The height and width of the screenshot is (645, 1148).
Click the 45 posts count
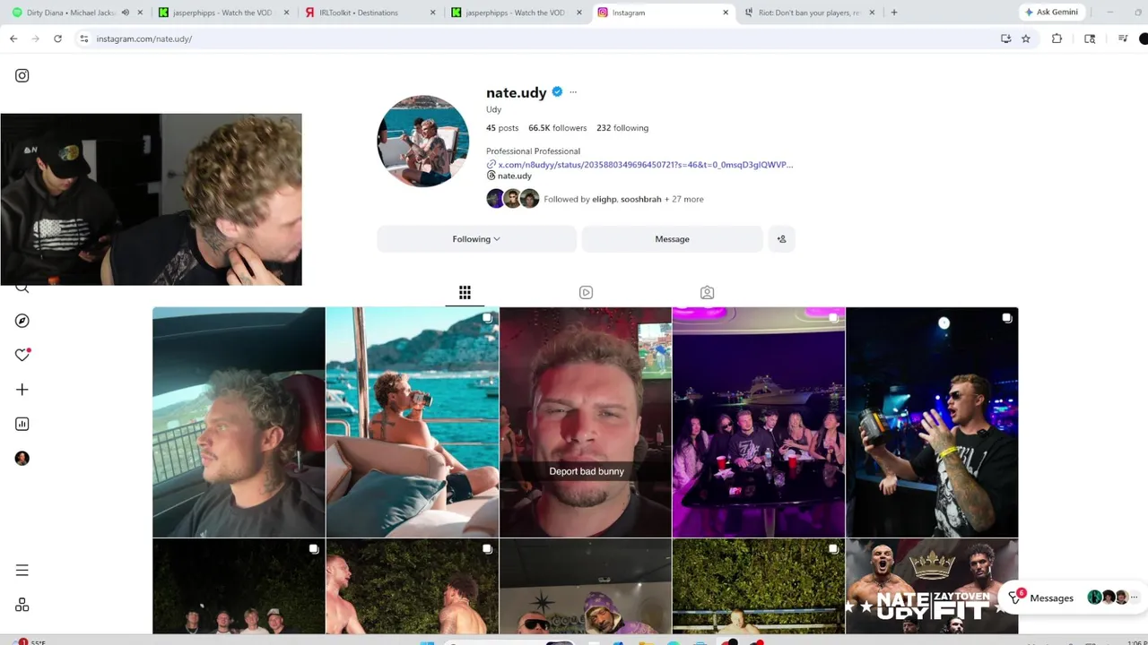pos(502,128)
